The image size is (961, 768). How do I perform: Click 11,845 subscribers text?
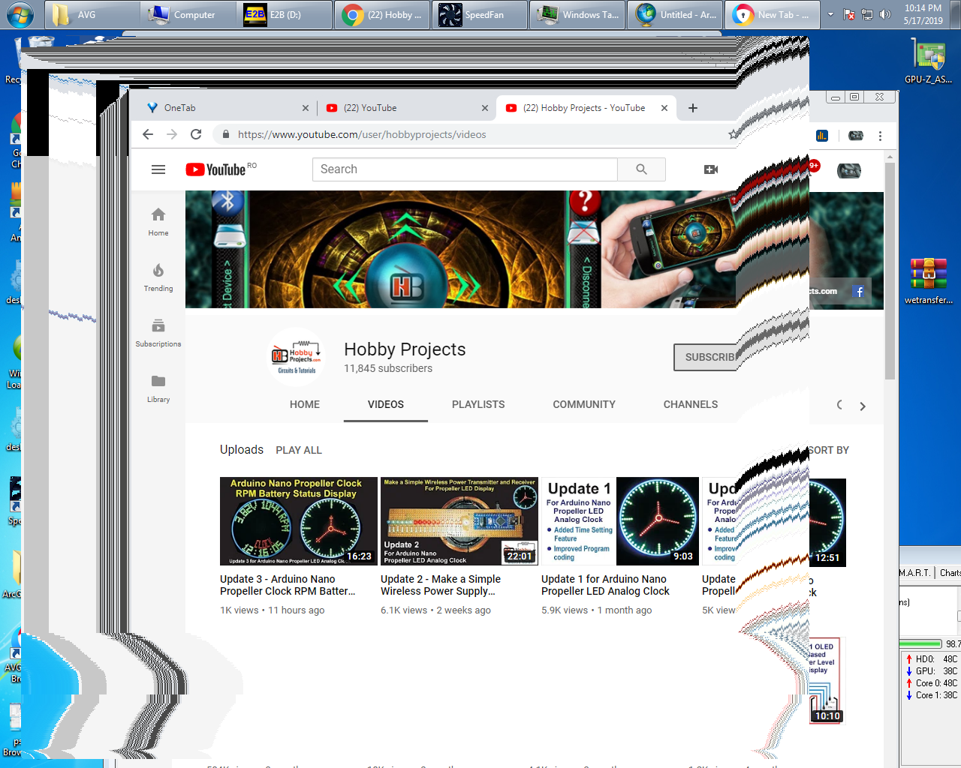(x=388, y=368)
